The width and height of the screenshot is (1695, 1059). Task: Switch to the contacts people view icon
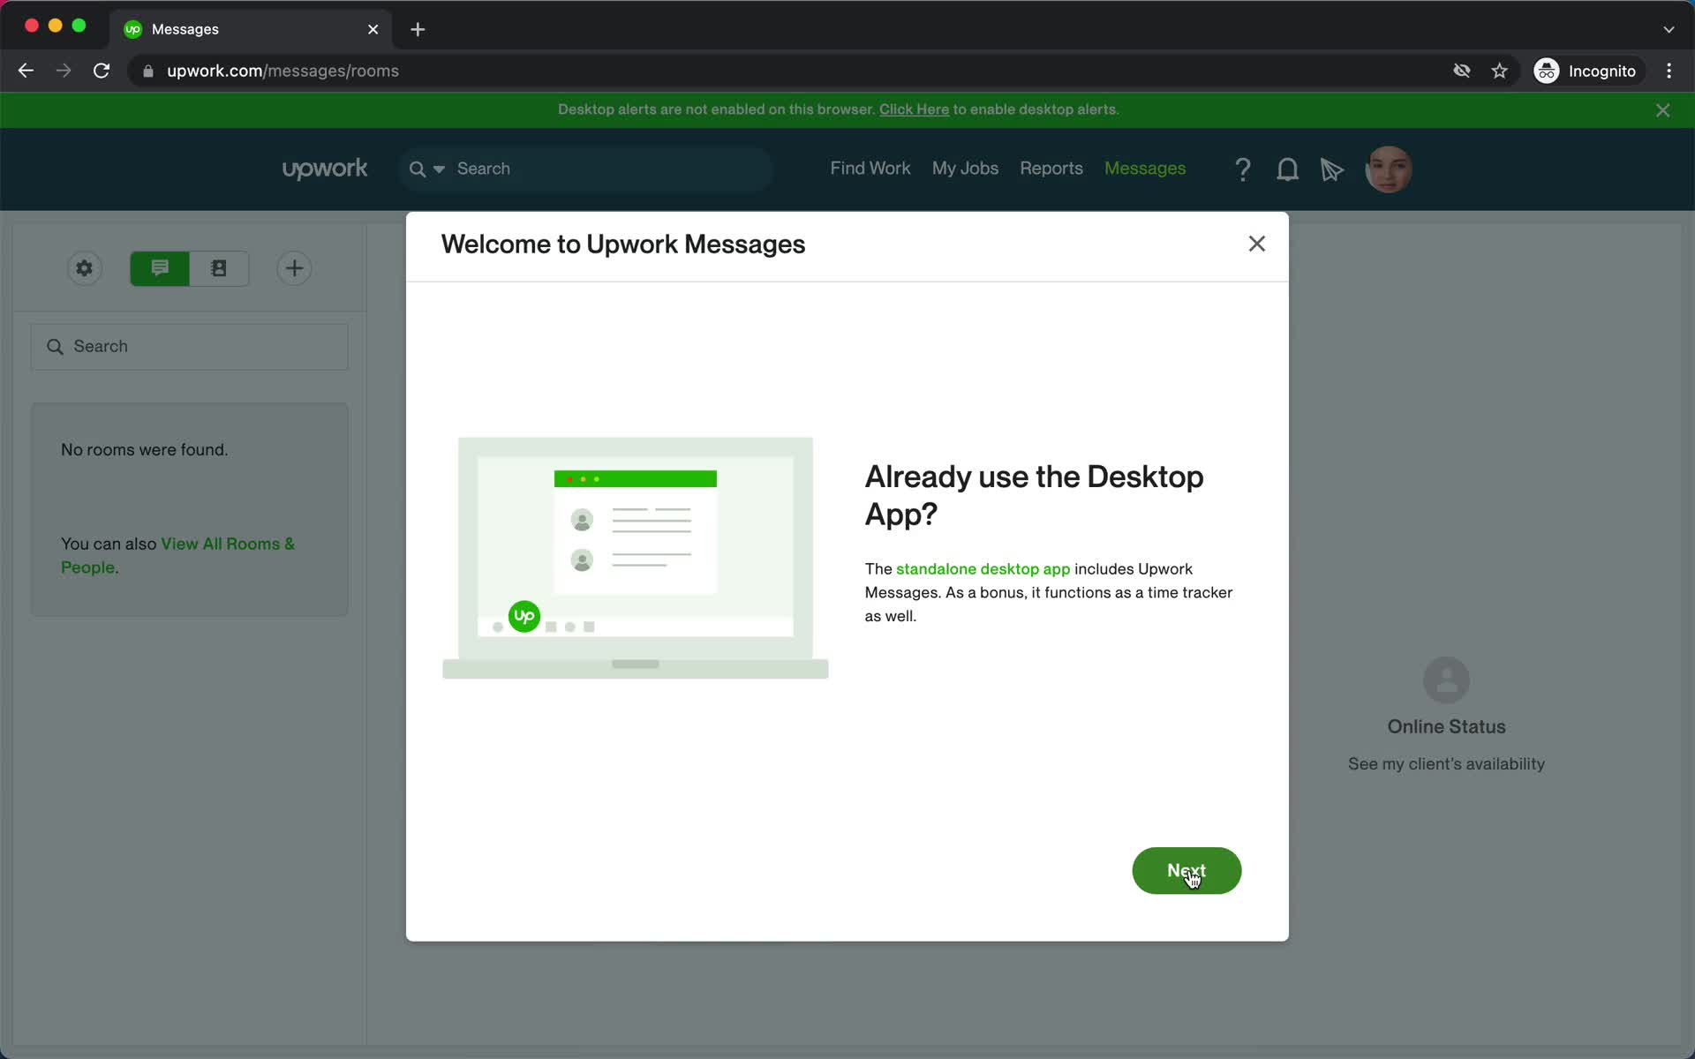[219, 268]
